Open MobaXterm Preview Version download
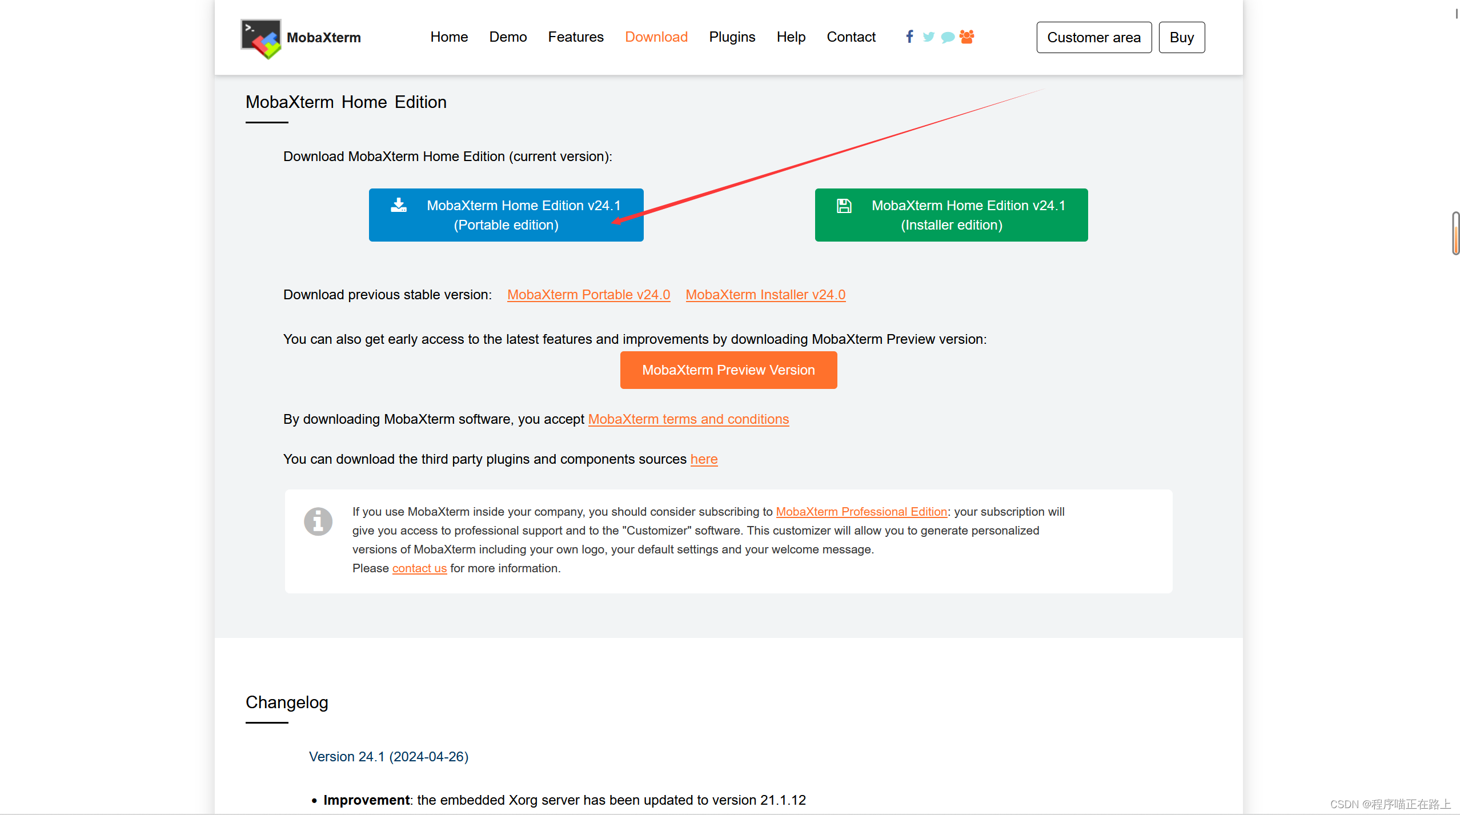Image resolution: width=1460 pixels, height=815 pixels. 728,370
